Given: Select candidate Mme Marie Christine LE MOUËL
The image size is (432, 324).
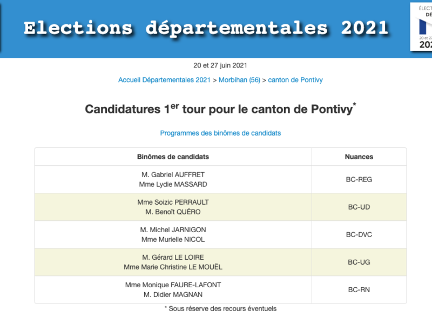Looking at the screenshot, I should tap(173, 267).
